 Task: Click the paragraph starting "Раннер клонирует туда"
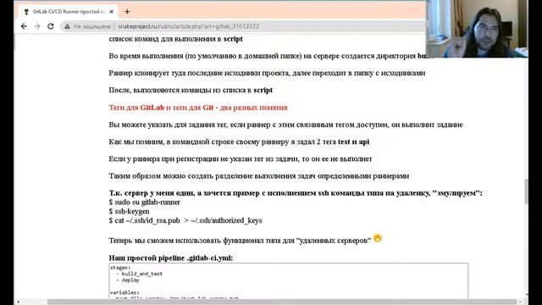pyautogui.click(x=268, y=73)
